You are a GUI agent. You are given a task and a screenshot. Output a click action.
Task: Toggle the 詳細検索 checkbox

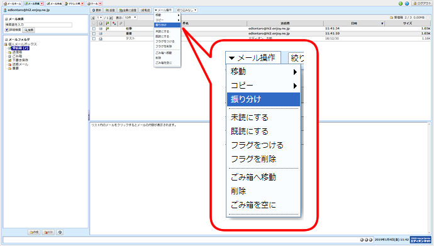(x=7, y=30)
